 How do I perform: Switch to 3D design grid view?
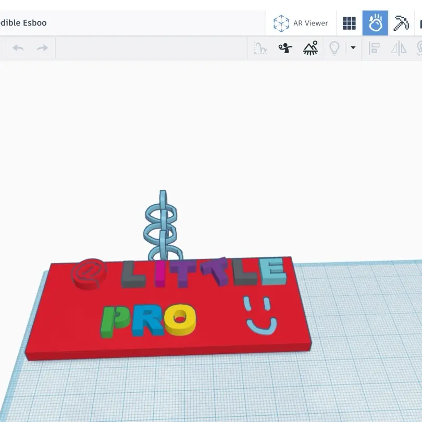point(349,23)
